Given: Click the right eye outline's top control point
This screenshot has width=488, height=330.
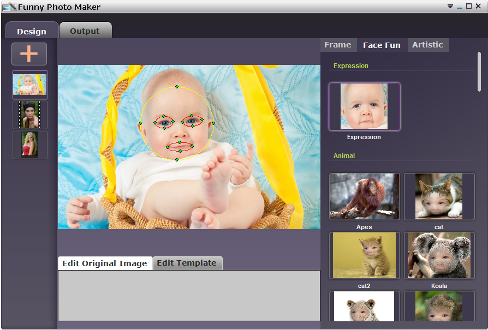Looking at the screenshot, I should 192,116.
